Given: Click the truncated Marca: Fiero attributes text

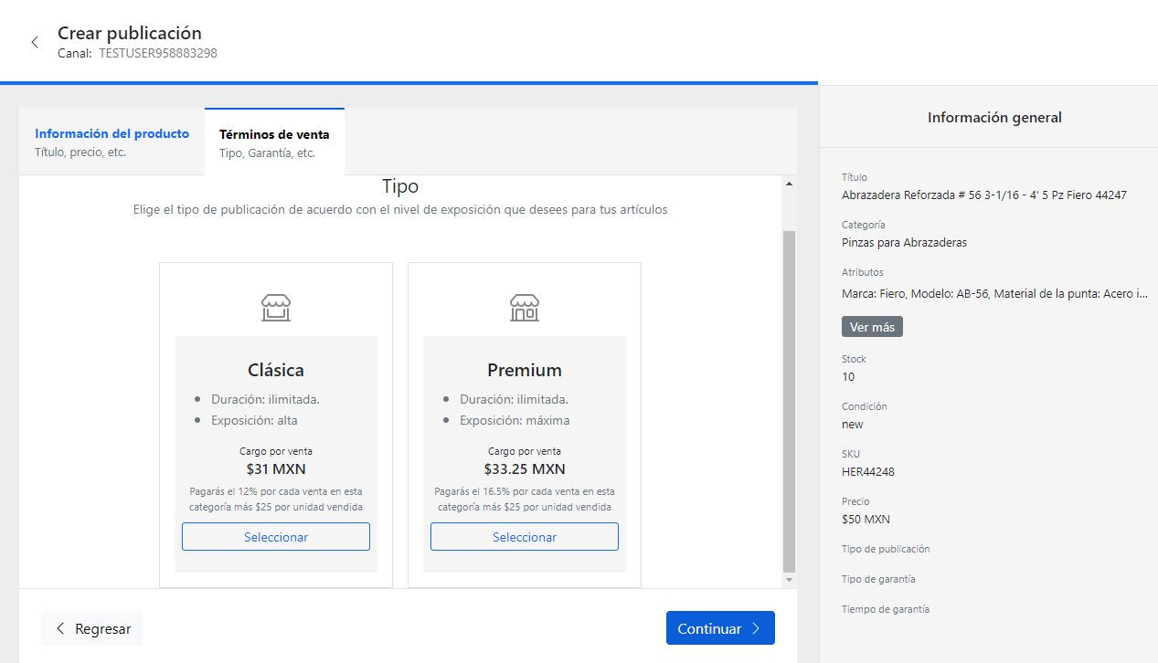Looking at the screenshot, I should (994, 293).
